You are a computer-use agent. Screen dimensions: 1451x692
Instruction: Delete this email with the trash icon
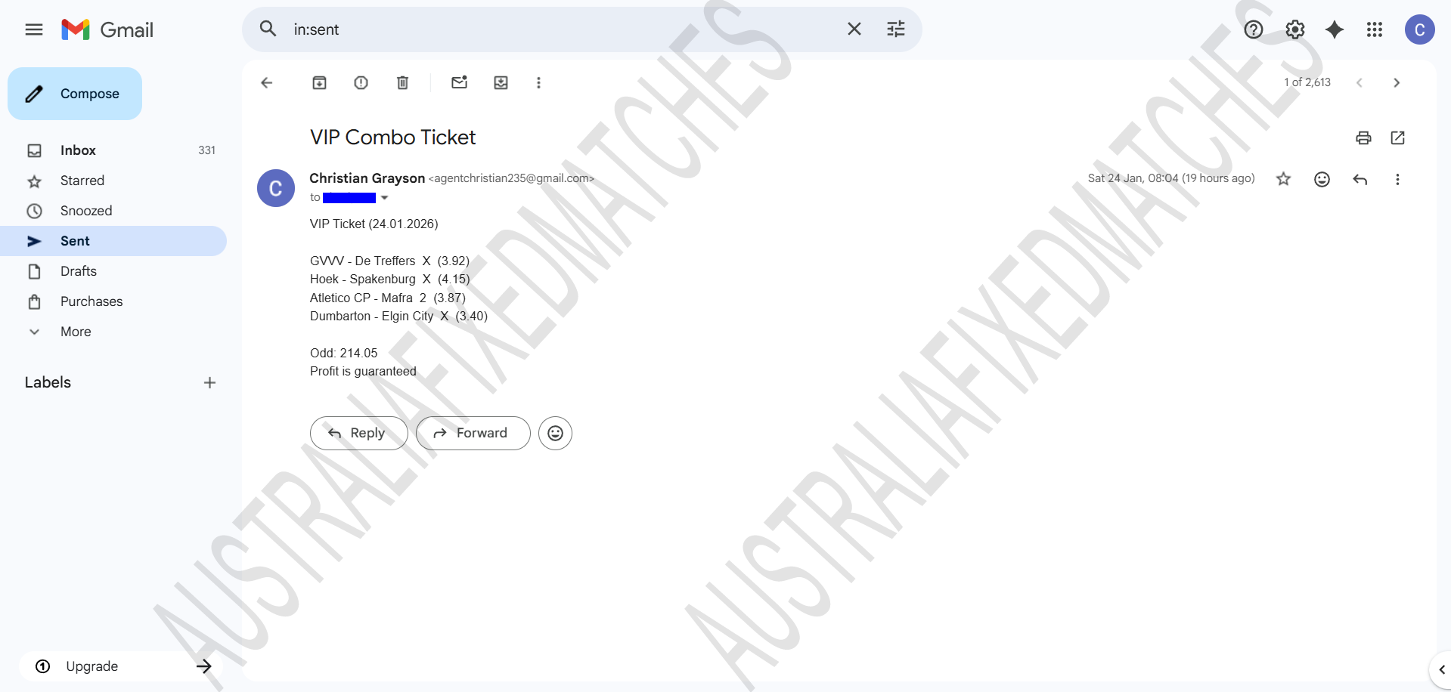(403, 82)
